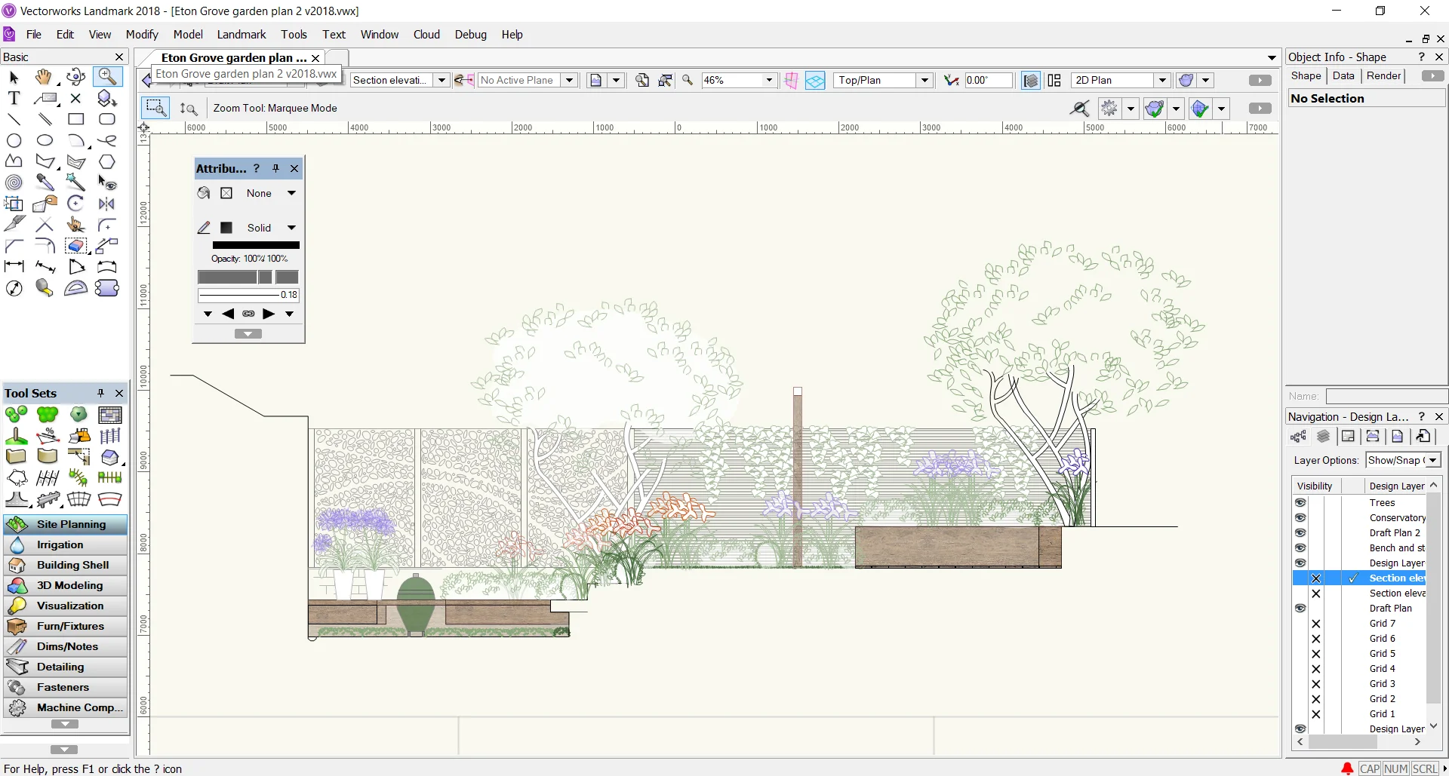Click the Object Info Name field
Screen dimensions: 1449x776
coord(1386,396)
